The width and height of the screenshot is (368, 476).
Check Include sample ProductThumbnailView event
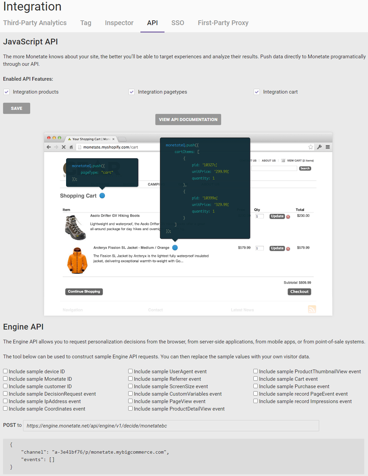point(256,371)
